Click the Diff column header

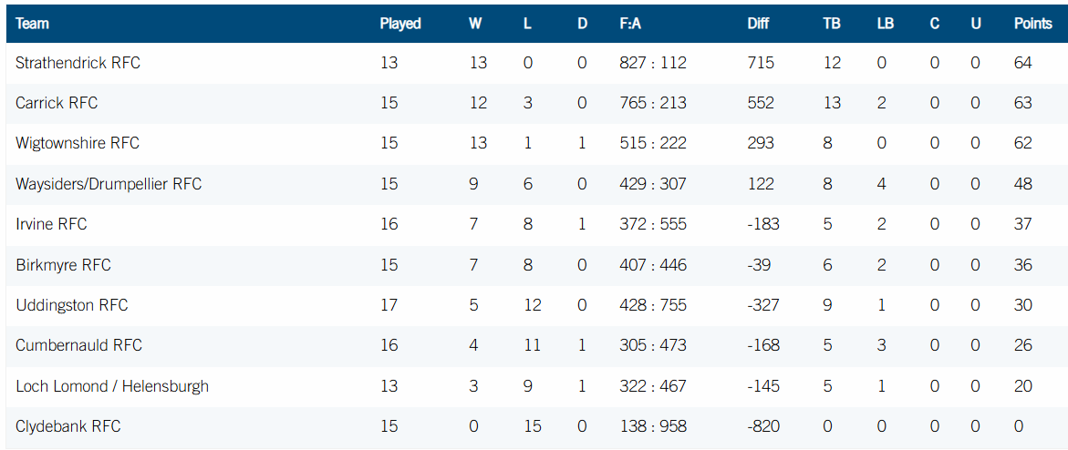point(758,24)
